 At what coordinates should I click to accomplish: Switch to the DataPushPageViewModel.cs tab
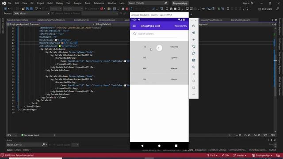(x=51, y=20)
